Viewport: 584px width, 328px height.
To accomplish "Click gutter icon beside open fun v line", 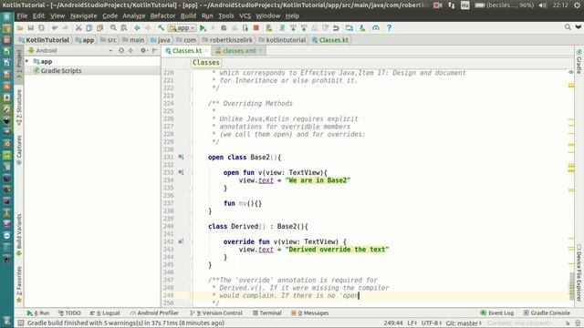I will pos(181,172).
